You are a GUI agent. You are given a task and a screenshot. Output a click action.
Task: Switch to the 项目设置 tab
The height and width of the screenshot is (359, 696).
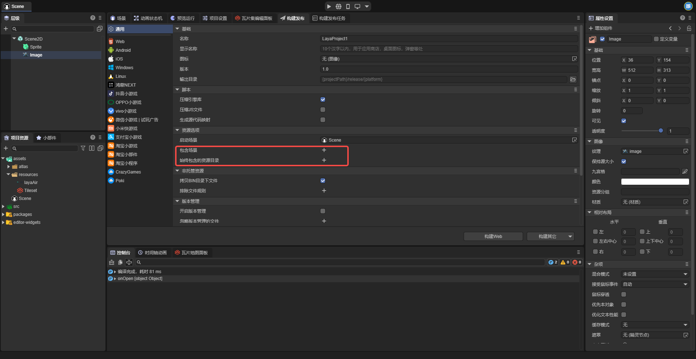pyautogui.click(x=215, y=18)
